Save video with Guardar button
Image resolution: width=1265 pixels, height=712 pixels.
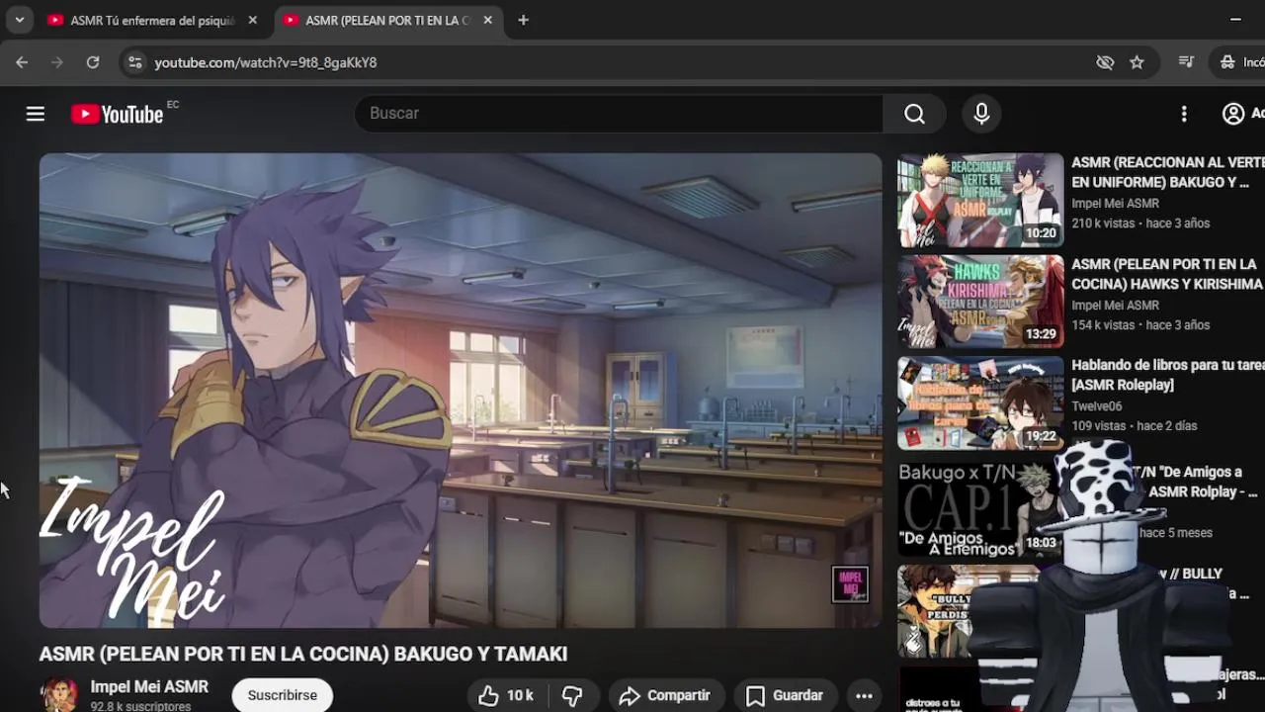tap(785, 695)
